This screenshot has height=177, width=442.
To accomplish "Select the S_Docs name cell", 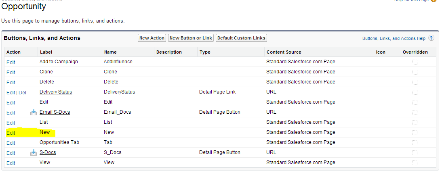I will [x=112, y=152].
